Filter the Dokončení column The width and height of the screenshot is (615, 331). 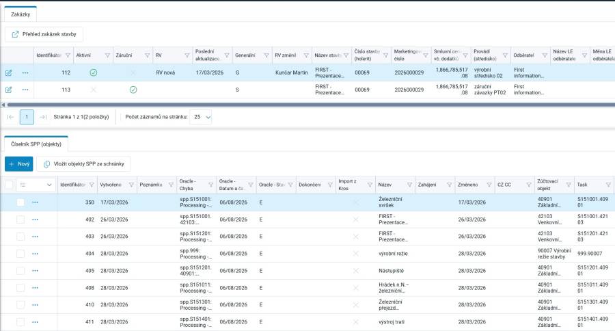pyautogui.click(x=330, y=185)
